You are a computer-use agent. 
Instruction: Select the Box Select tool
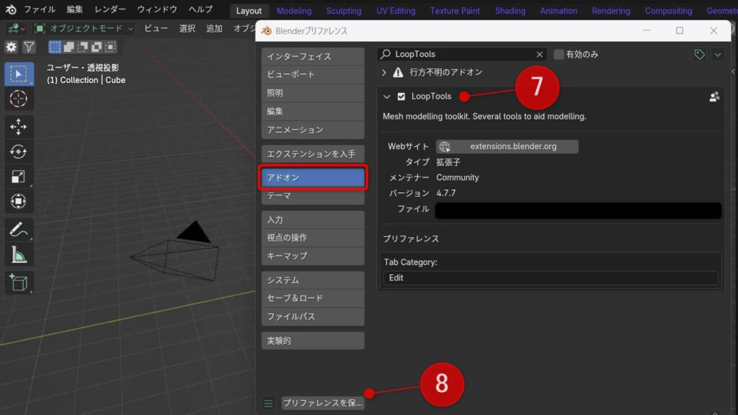coord(18,73)
